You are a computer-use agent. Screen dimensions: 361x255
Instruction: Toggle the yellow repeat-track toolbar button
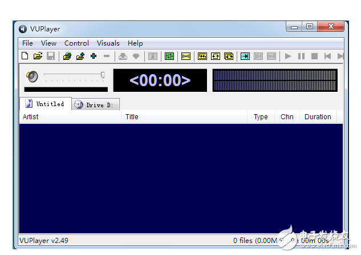point(216,56)
